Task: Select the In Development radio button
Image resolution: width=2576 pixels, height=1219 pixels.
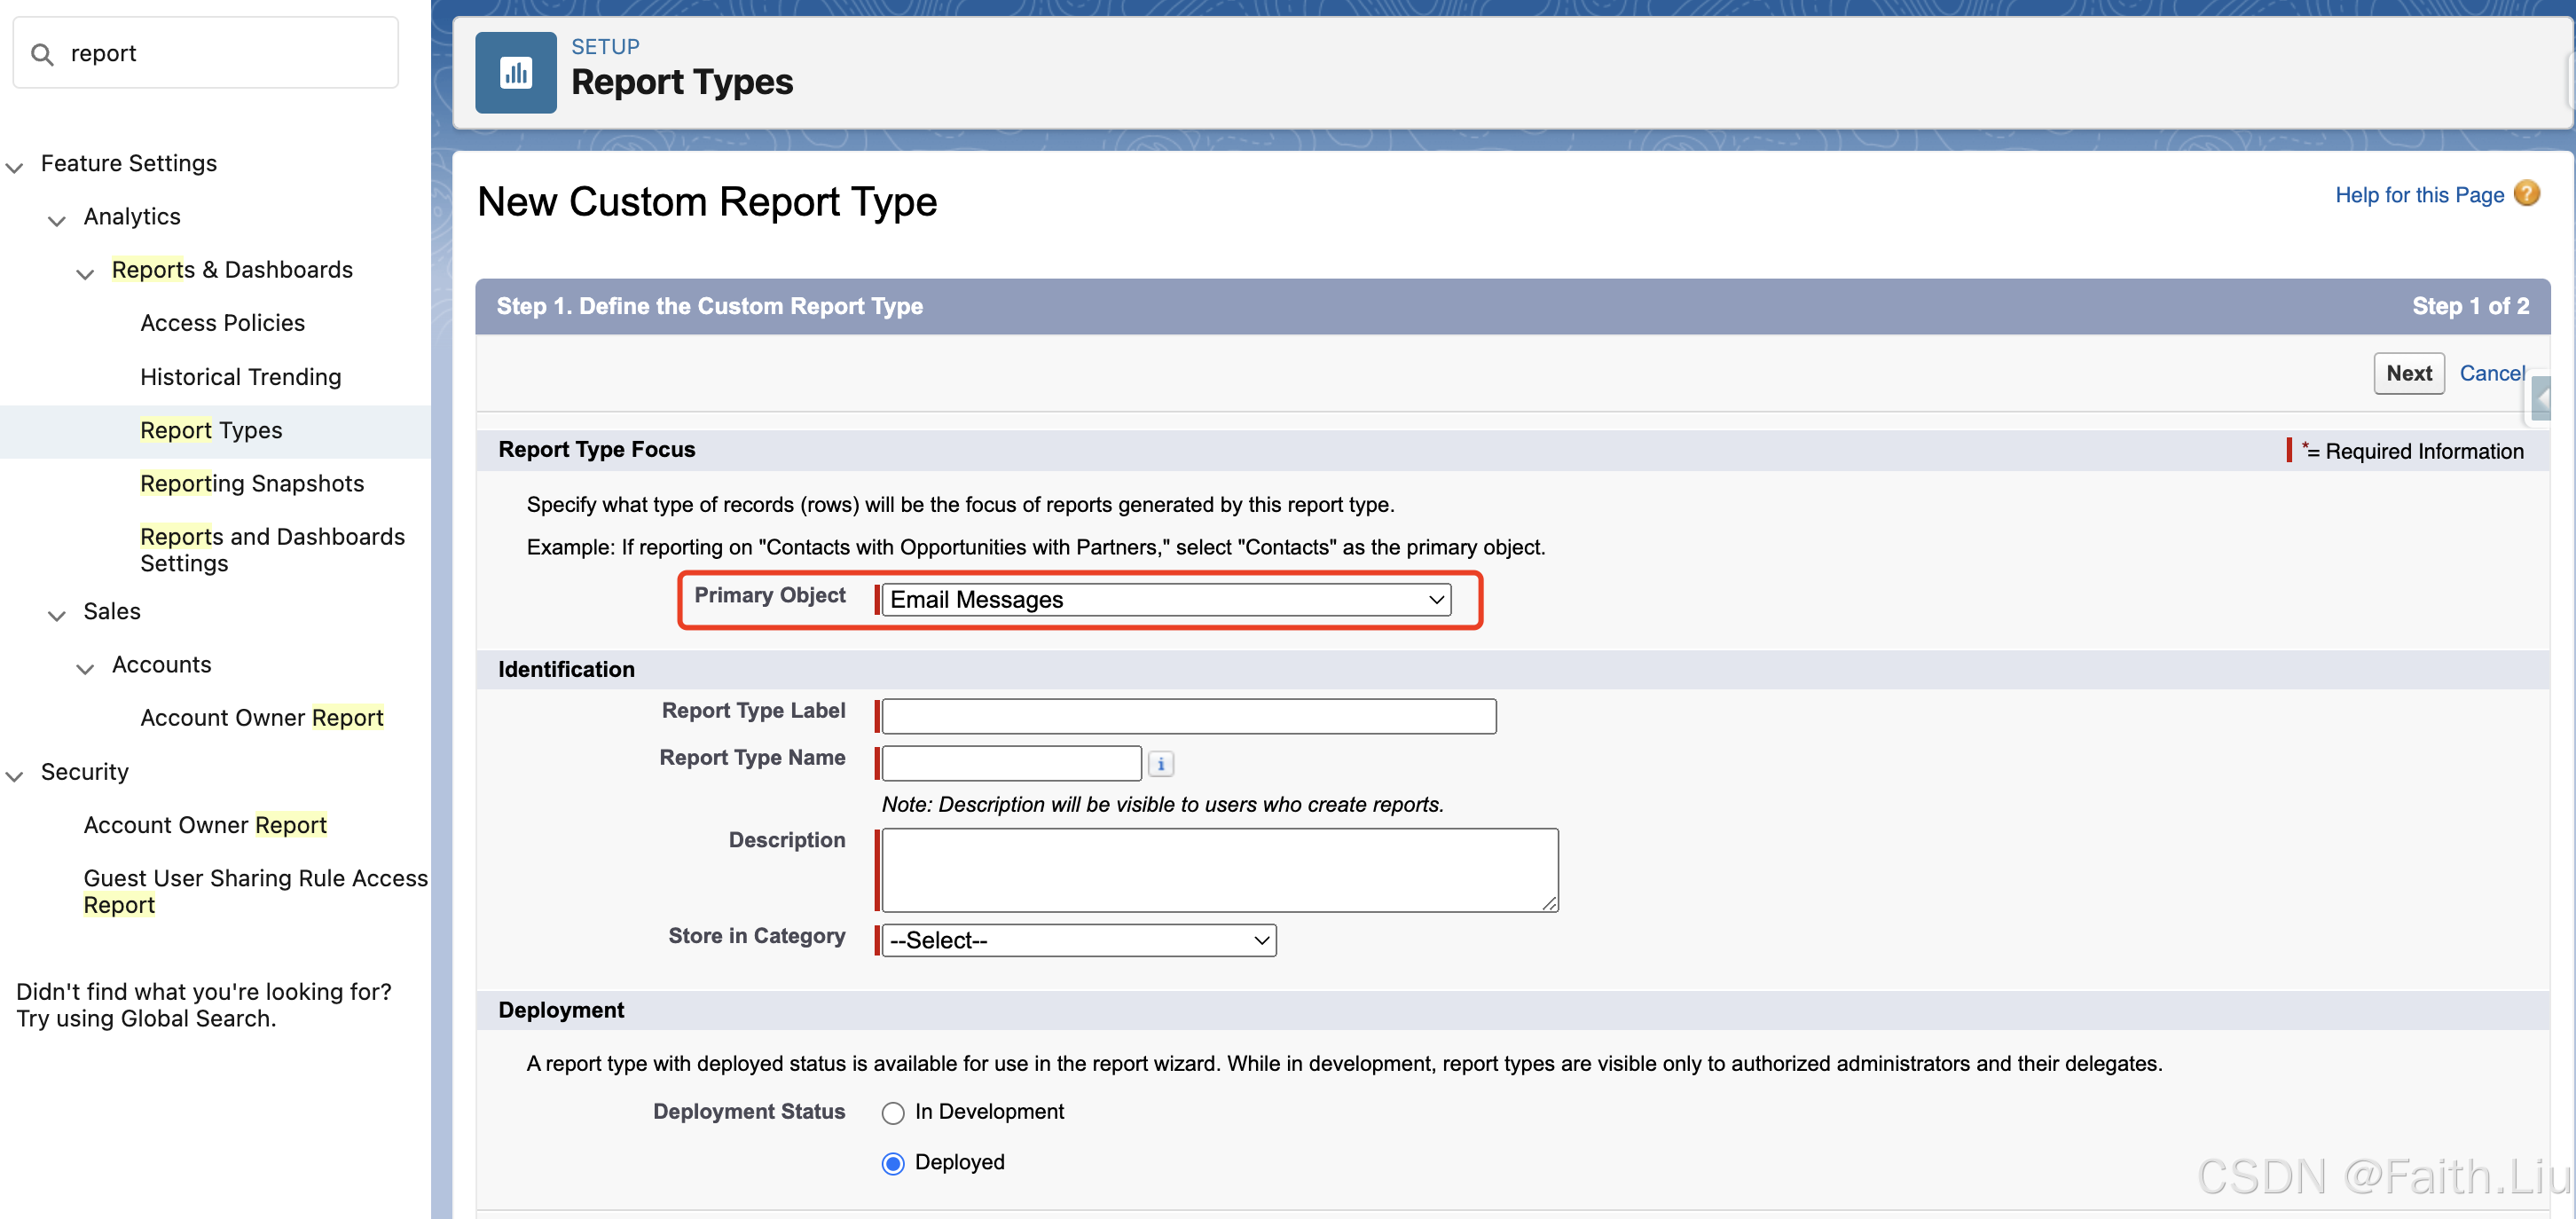Action: pyautogui.click(x=893, y=1113)
